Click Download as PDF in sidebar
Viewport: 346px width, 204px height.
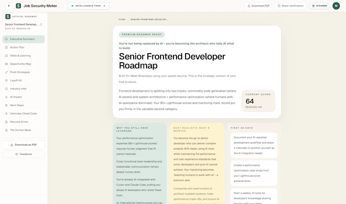(x=24, y=145)
